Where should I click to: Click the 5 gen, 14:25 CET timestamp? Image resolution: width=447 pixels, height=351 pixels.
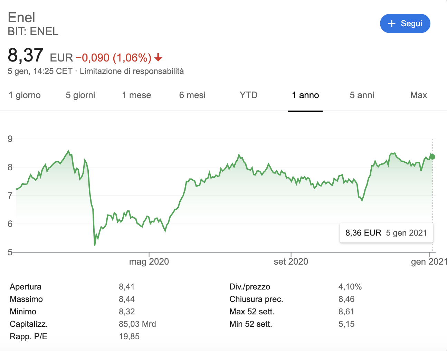click(40, 71)
